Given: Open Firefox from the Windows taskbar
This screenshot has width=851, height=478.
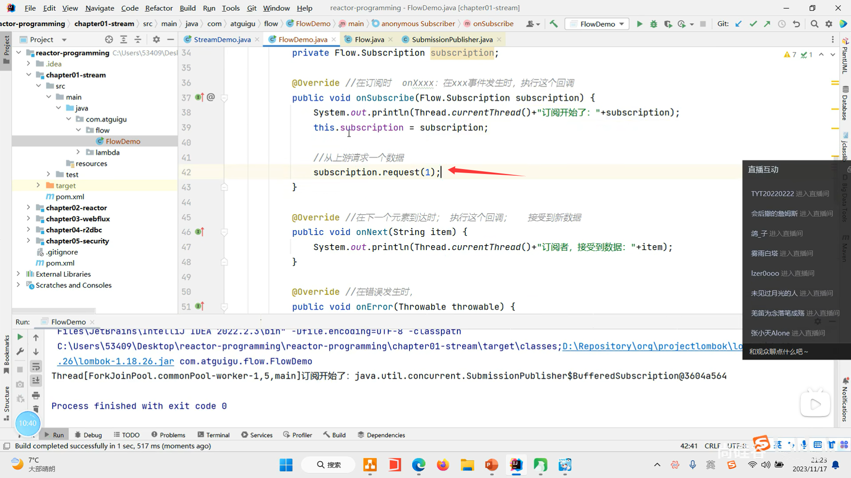Looking at the screenshot, I should pos(442,465).
